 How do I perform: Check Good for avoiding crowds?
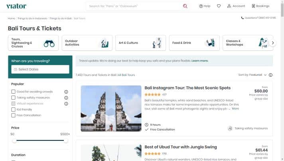13,92
